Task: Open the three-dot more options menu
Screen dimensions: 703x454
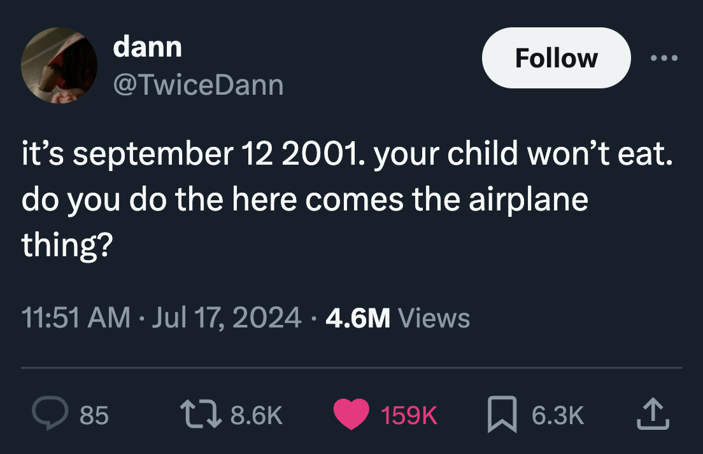Action: click(664, 58)
